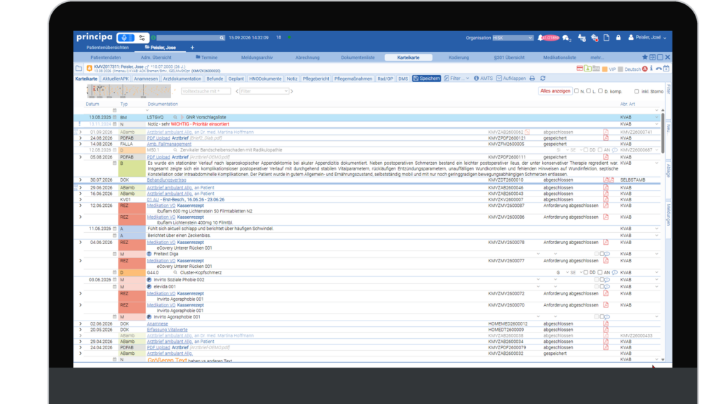
Task: Tick the 'L.' checkbox
Action: 588,91
